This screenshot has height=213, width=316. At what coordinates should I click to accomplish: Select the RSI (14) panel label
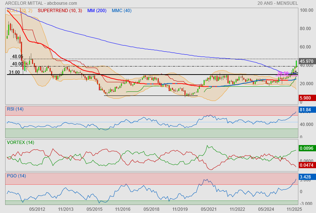15,109
